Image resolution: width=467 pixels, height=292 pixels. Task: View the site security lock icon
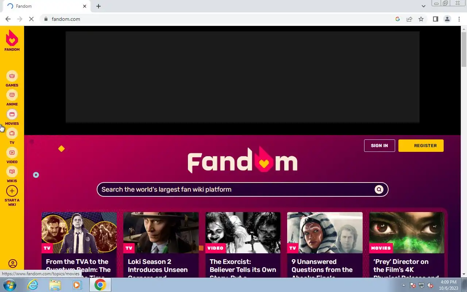[46, 19]
